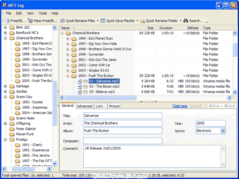Click the 1992 - Dookie folder icon
The image size is (239, 179).
(18, 102)
